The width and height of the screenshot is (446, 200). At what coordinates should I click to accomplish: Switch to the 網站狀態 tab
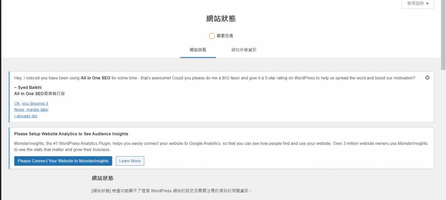click(x=198, y=50)
